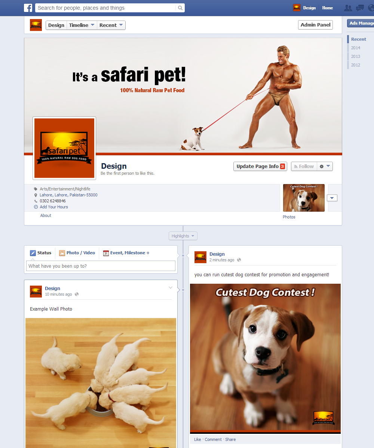This screenshot has width=374, height=448.
Task: Click into the top search field
Action: pos(105,8)
